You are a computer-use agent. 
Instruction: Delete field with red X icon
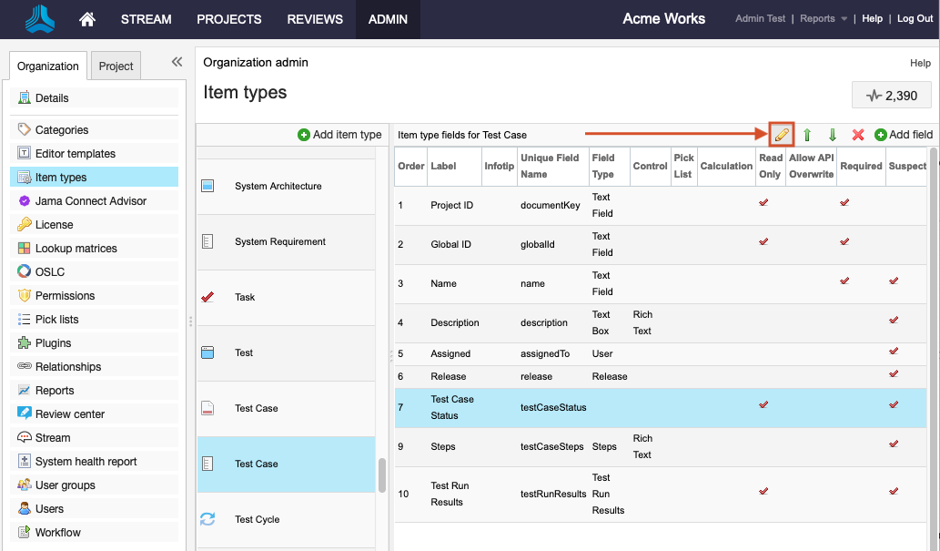pos(858,135)
